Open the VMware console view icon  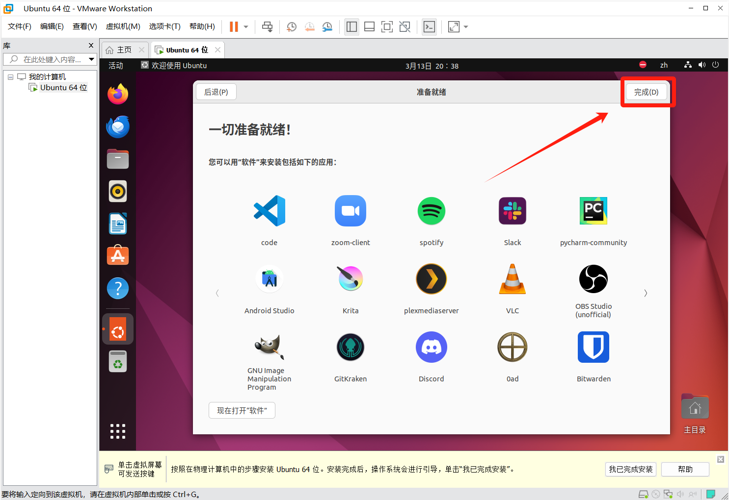click(x=429, y=27)
